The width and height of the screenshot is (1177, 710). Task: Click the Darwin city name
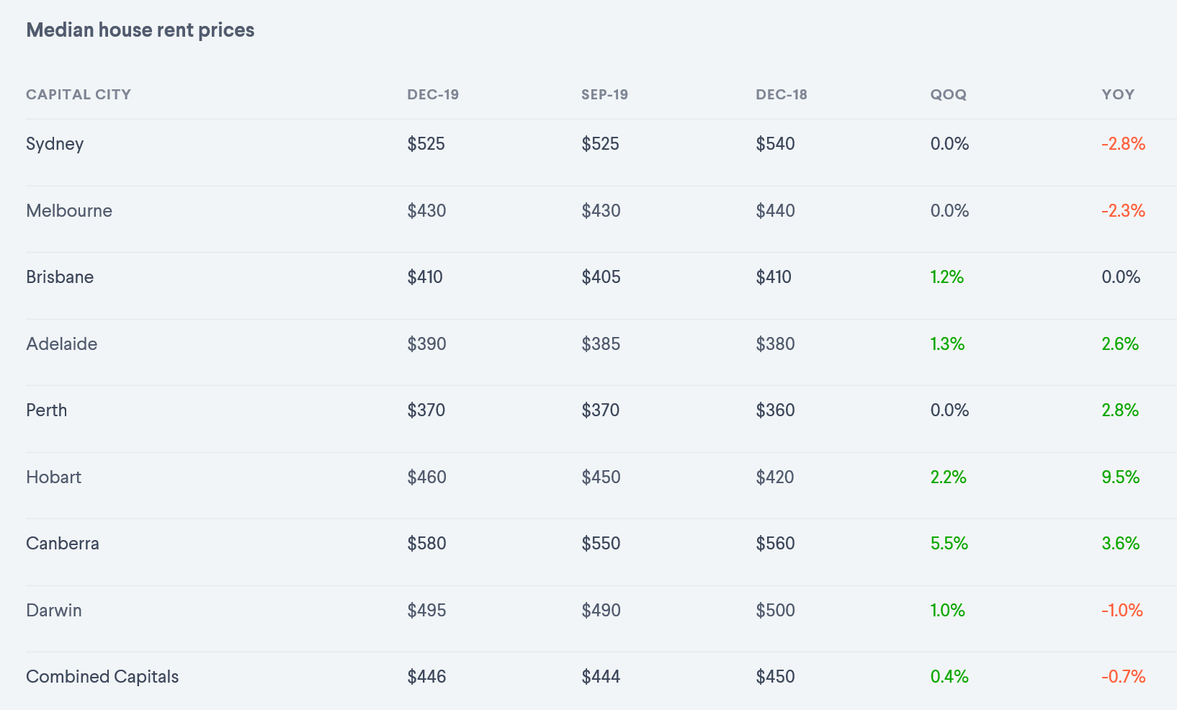point(54,611)
